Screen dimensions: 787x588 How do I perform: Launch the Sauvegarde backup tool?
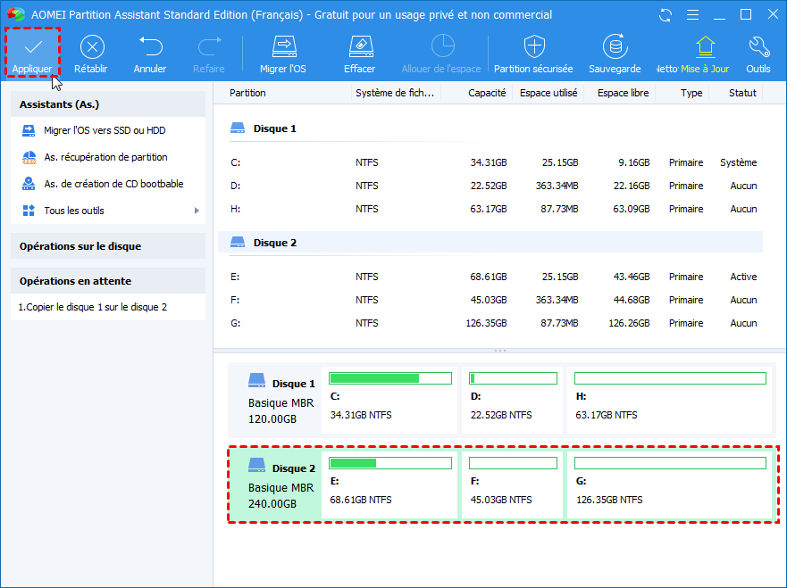click(614, 46)
